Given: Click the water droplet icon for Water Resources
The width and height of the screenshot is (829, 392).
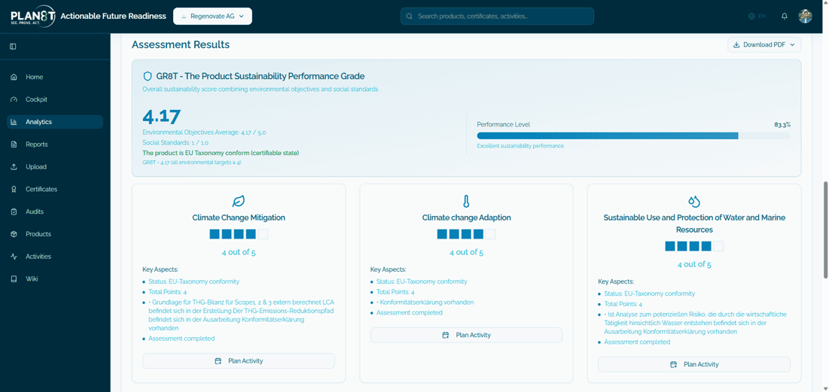Looking at the screenshot, I should (x=694, y=201).
